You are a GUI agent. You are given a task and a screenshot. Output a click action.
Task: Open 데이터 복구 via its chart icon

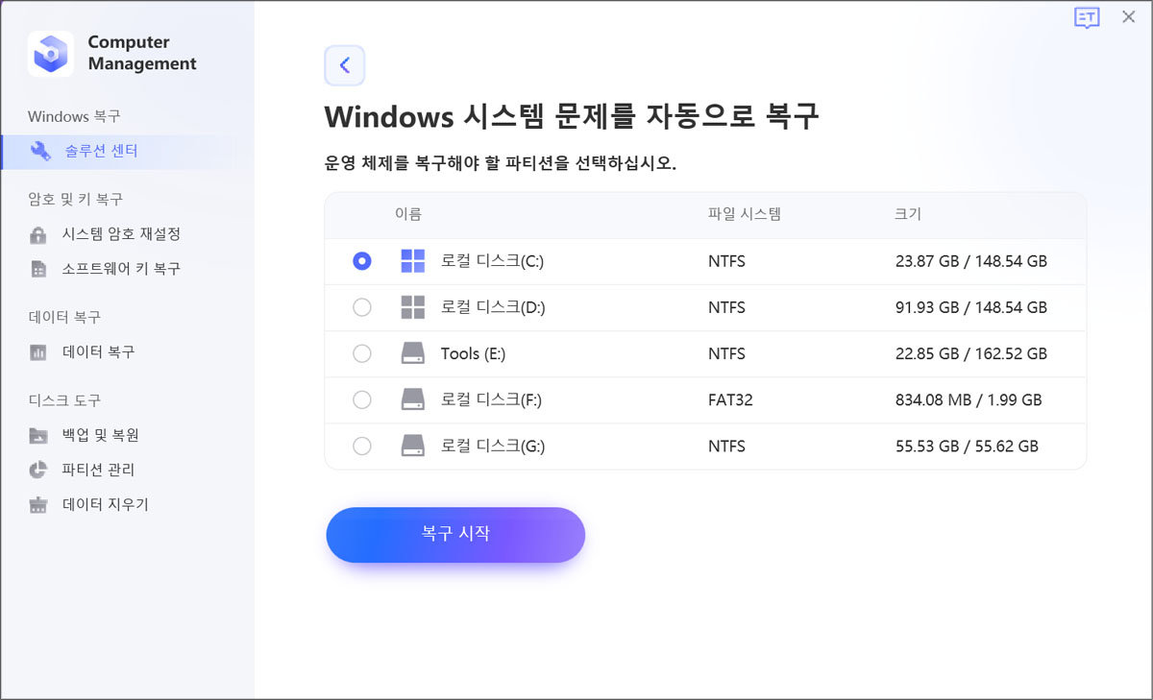(x=37, y=351)
